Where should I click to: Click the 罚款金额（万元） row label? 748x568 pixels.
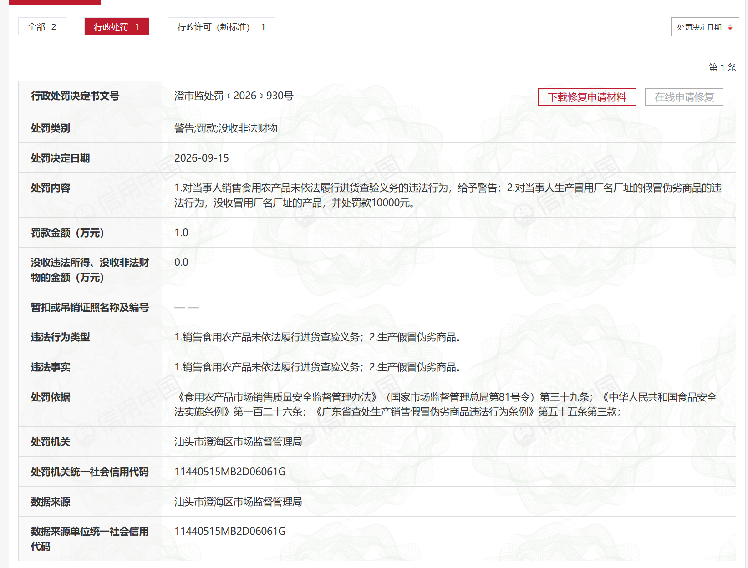[68, 233]
